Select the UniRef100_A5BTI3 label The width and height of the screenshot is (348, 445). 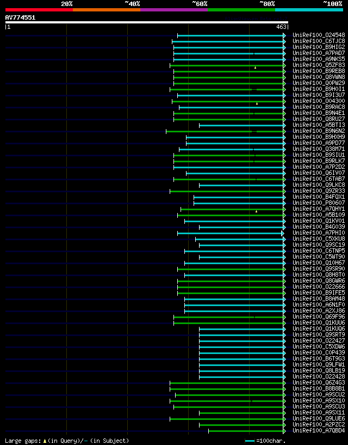point(319,125)
